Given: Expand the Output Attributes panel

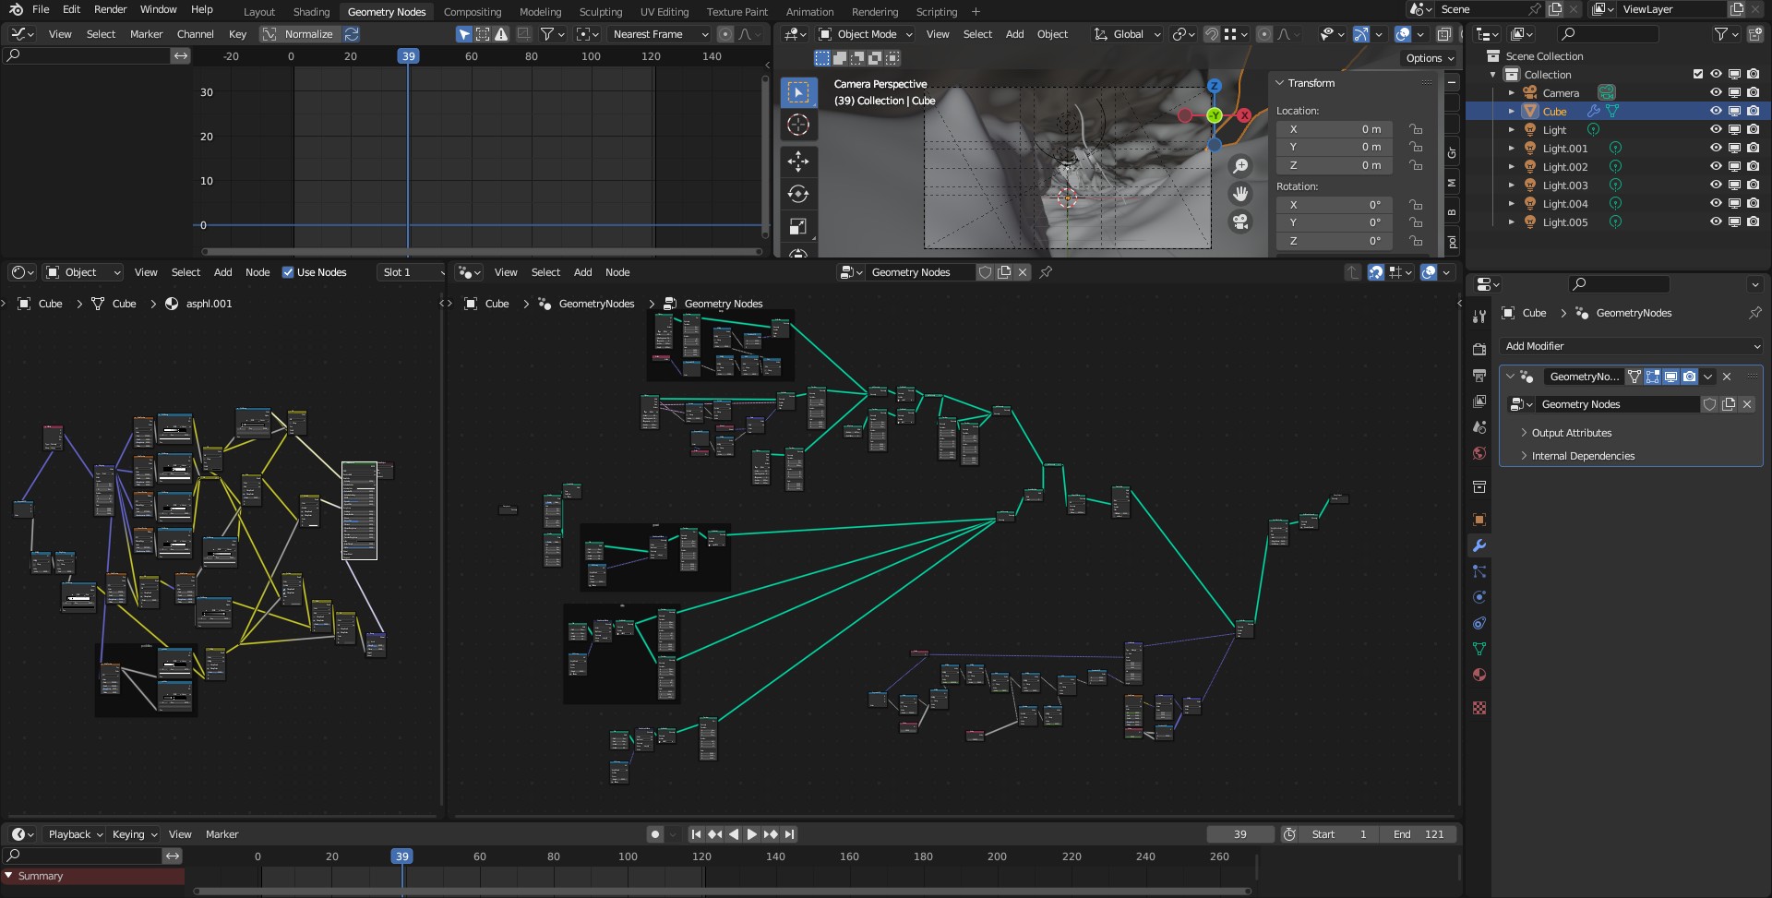Looking at the screenshot, I should (1571, 433).
